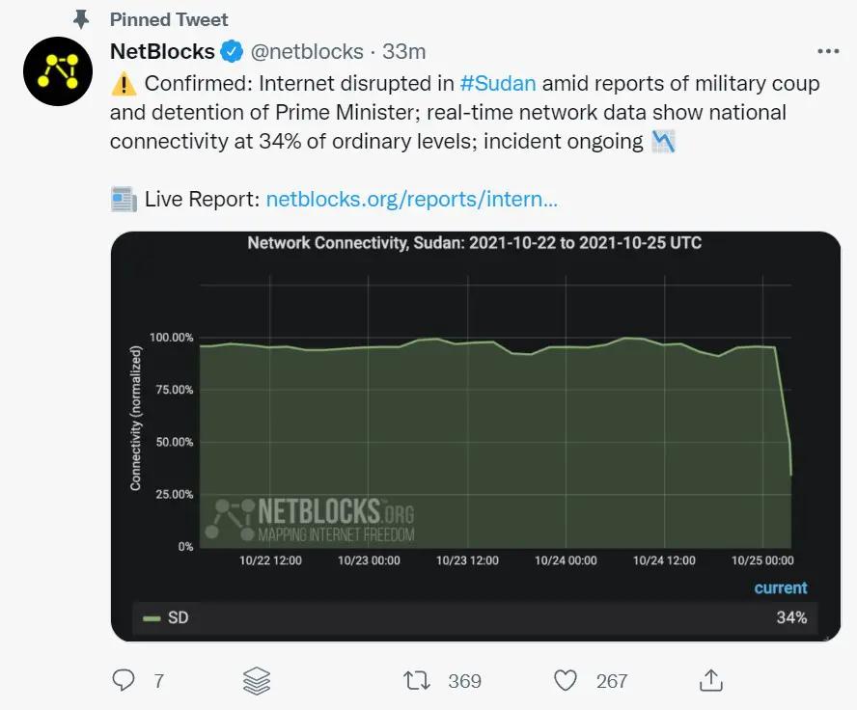The width and height of the screenshot is (857, 710).
Task: Toggle the SD series in chart legend
Action: pos(179,617)
